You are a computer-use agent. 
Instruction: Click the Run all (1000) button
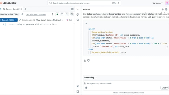(x=7, y=20)
